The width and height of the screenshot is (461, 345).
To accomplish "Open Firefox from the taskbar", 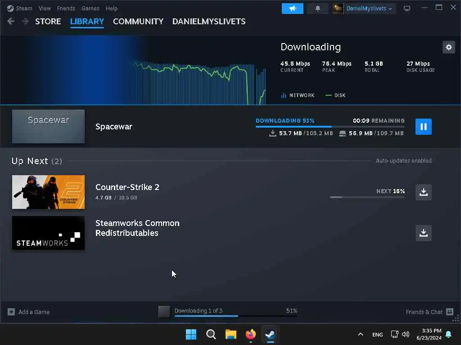I will point(250,334).
